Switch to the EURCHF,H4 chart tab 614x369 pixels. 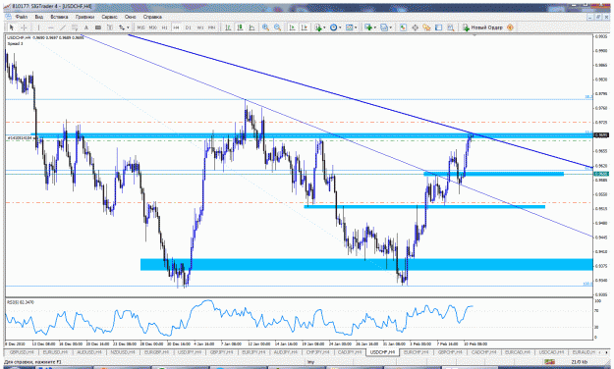tap(416, 352)
